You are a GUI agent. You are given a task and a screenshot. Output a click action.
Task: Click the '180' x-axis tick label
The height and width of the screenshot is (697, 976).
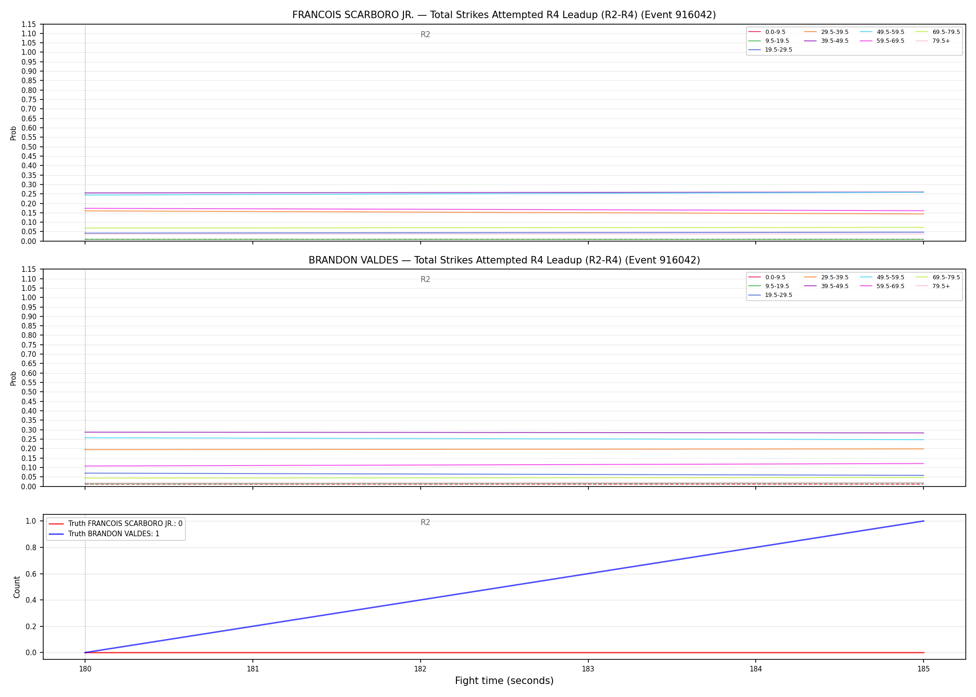coord(85,669)
